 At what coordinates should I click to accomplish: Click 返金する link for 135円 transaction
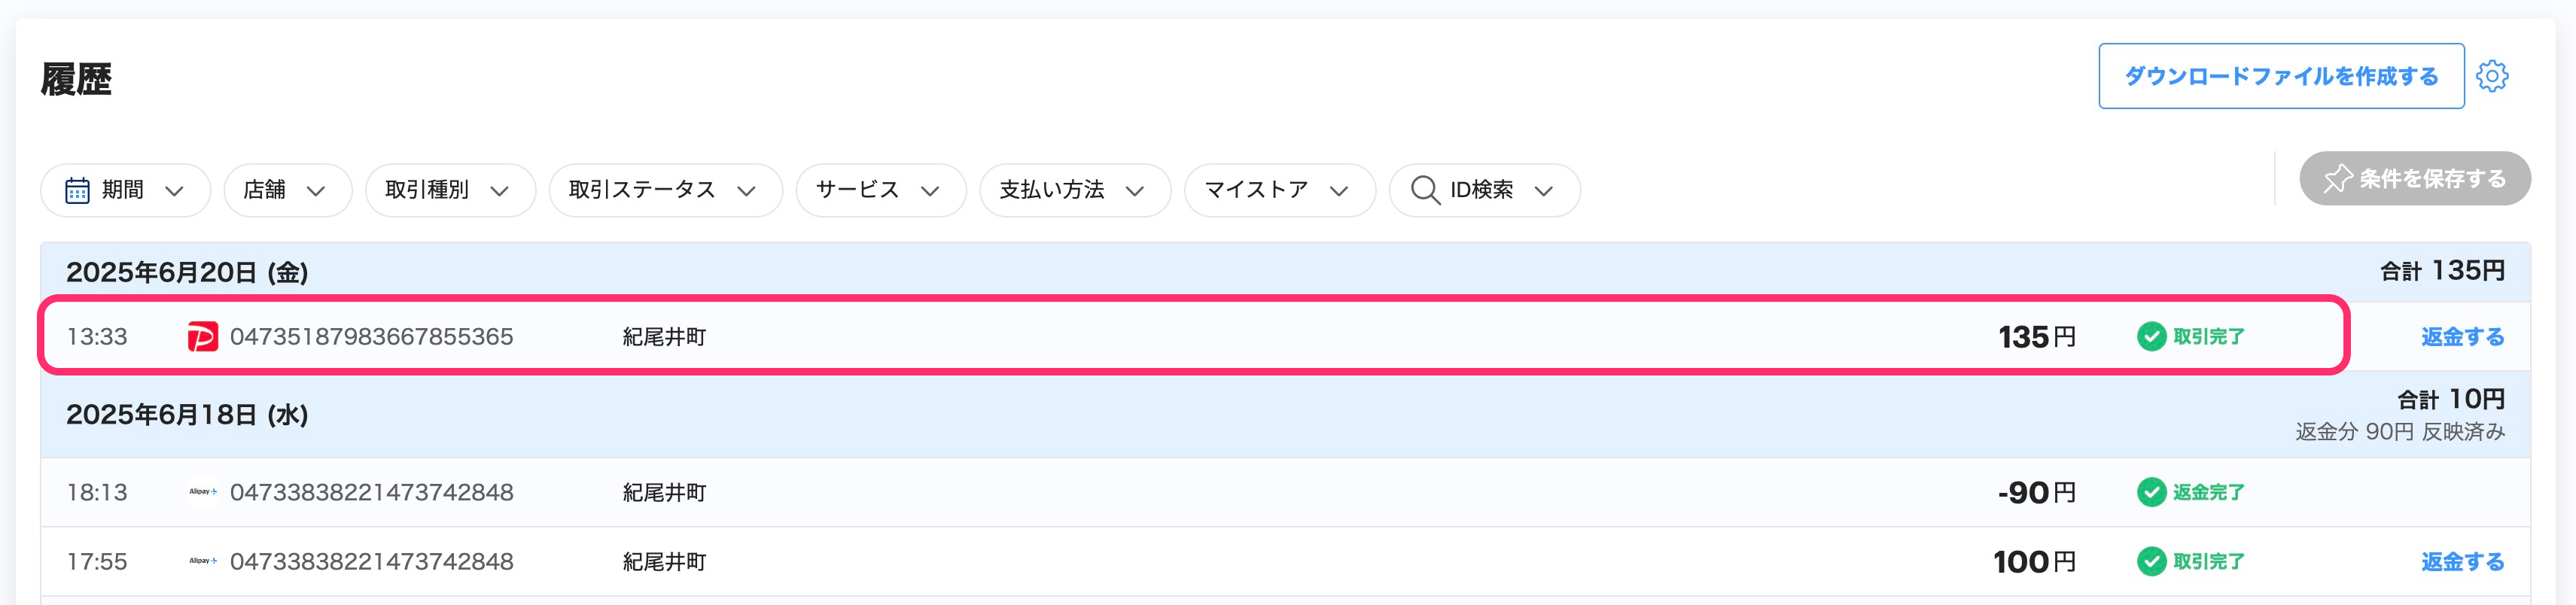point(2461,337)
